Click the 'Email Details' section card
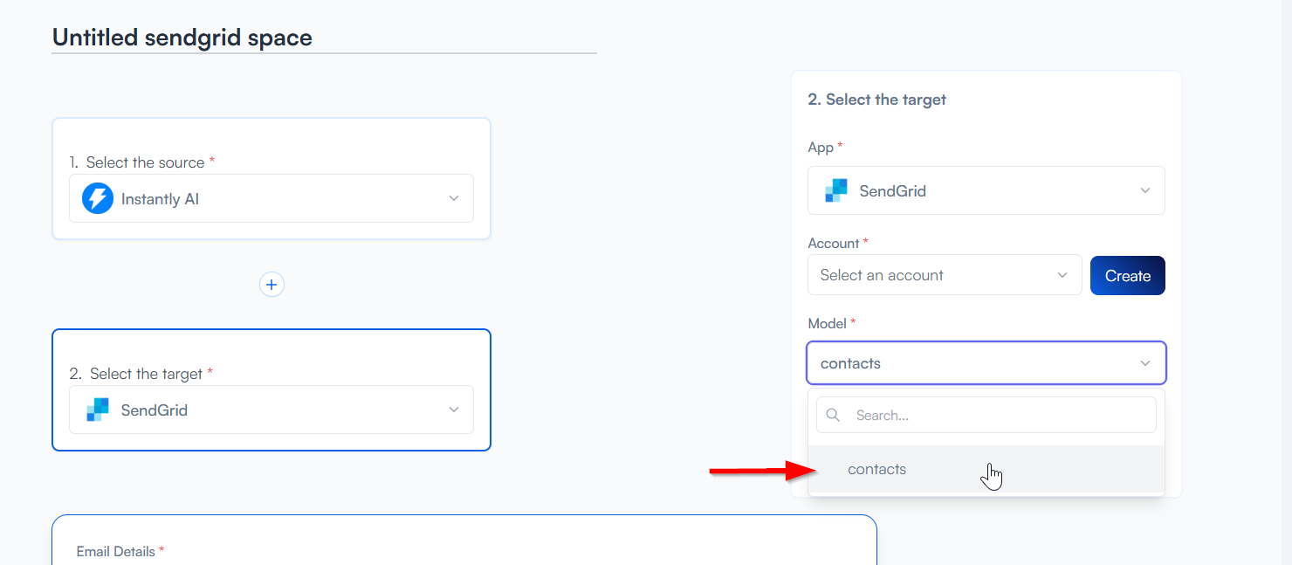The image size is (1292, 565). coord(464,541)
